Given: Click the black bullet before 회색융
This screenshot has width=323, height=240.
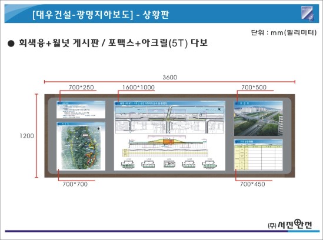Looking at the screenshot, I should pyautogui.click(x=11, y=44).
